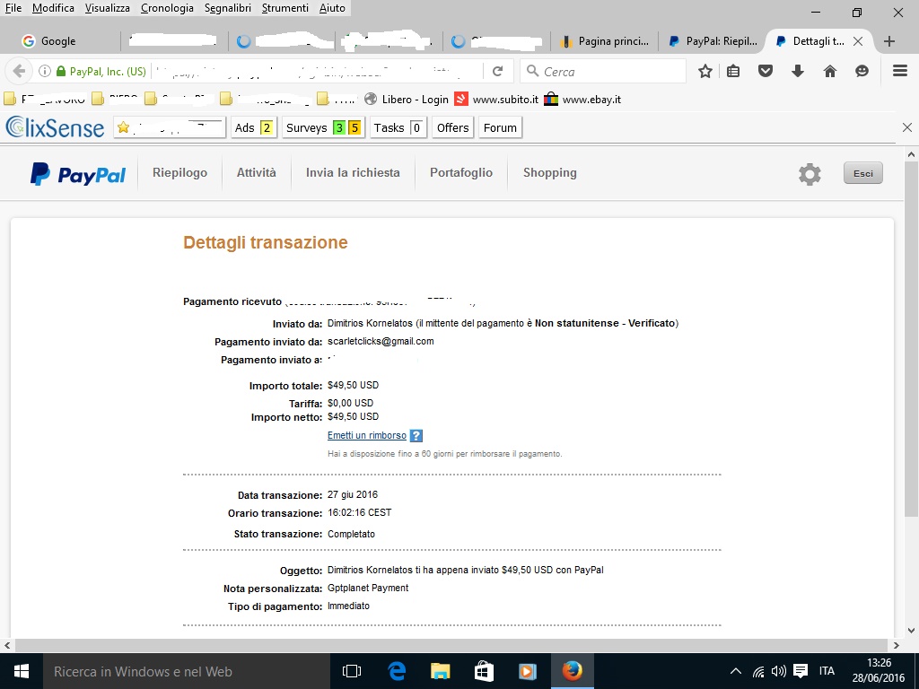919x689 pixels.
Task: Open the media player taskbar icon
Action: 528,671
